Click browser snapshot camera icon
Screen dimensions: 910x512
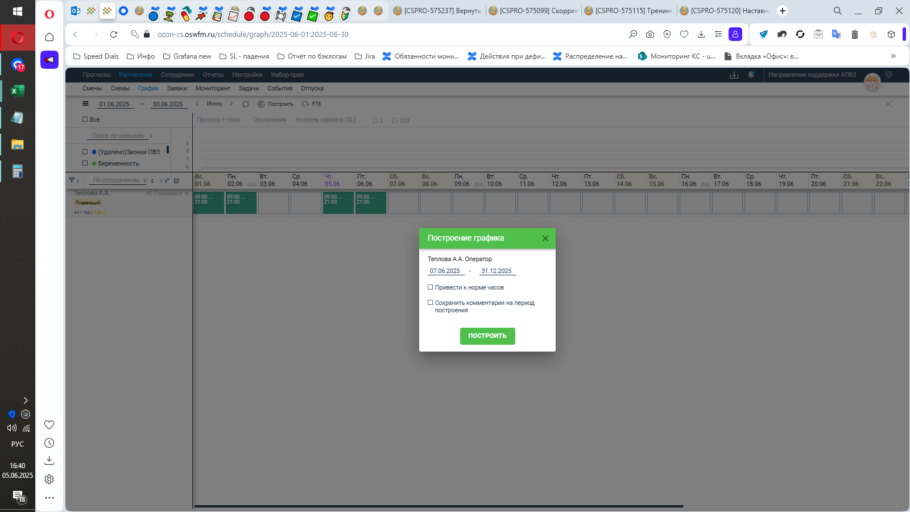(650, 34)
